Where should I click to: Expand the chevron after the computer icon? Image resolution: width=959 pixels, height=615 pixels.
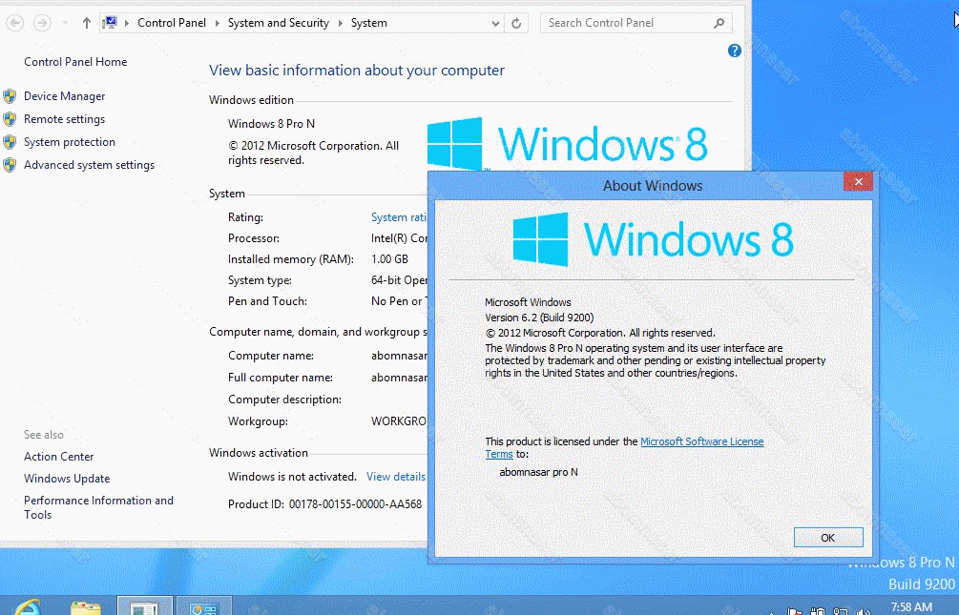pyautogui.click(x=127, y=23)
